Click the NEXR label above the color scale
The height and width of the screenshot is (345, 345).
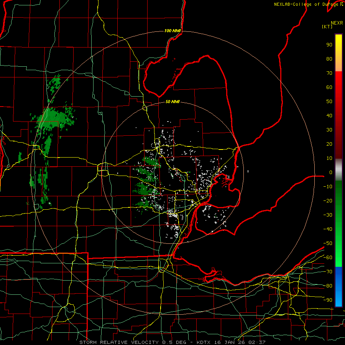(x=337, y=23)
